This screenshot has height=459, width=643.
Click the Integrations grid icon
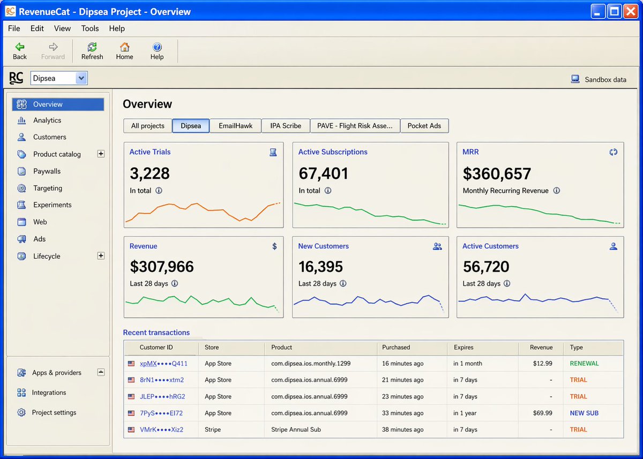pos(21,393)
